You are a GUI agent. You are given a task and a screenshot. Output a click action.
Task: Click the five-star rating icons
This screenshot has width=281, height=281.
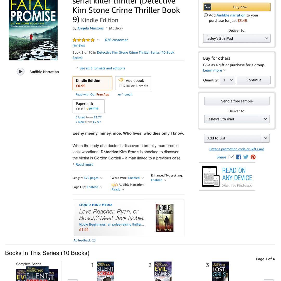[x=84, y=40]
